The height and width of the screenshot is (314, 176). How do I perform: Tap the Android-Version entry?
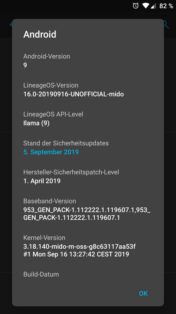coord(88,61)
